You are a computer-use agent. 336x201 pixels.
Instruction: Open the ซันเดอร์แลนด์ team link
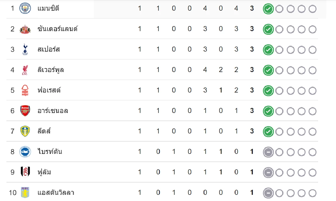click(x=57, y=29)
